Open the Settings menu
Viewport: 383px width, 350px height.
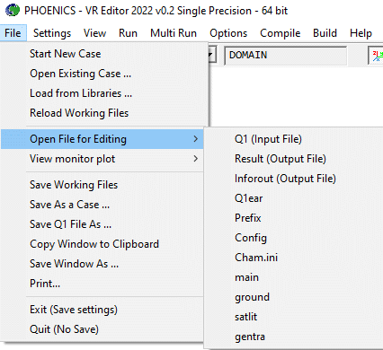click(52, 33)
